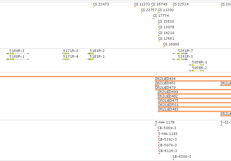
Task: Click the 5171R-4 gene model glyph
Action: click(x=66, y=59)
